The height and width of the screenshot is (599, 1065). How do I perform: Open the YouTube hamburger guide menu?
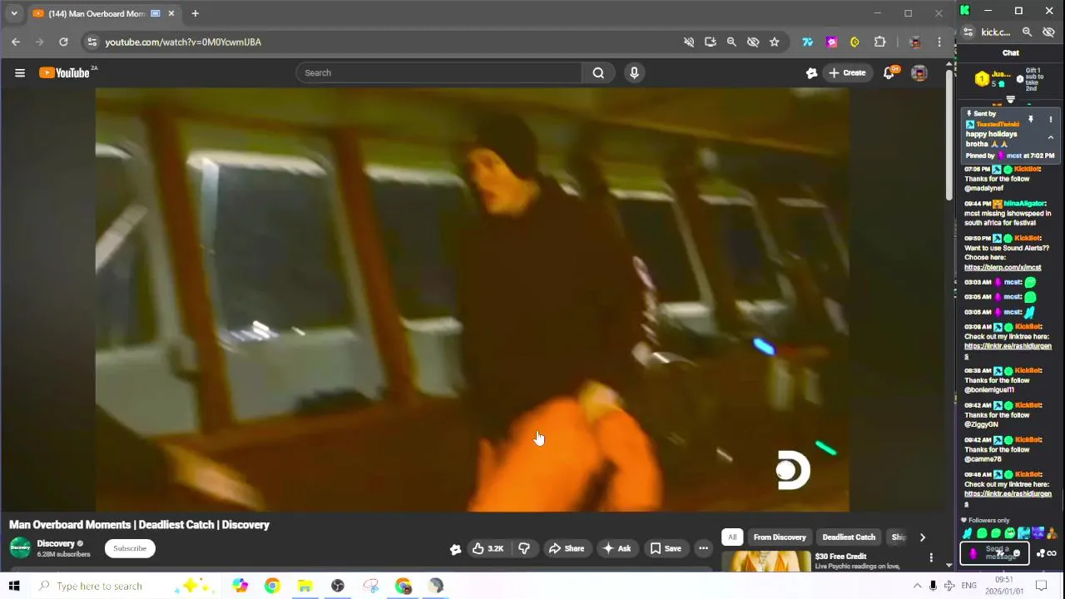coord(20,73)
